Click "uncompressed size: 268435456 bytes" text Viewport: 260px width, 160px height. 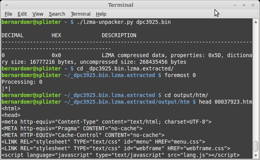click(x=133, y=62)
